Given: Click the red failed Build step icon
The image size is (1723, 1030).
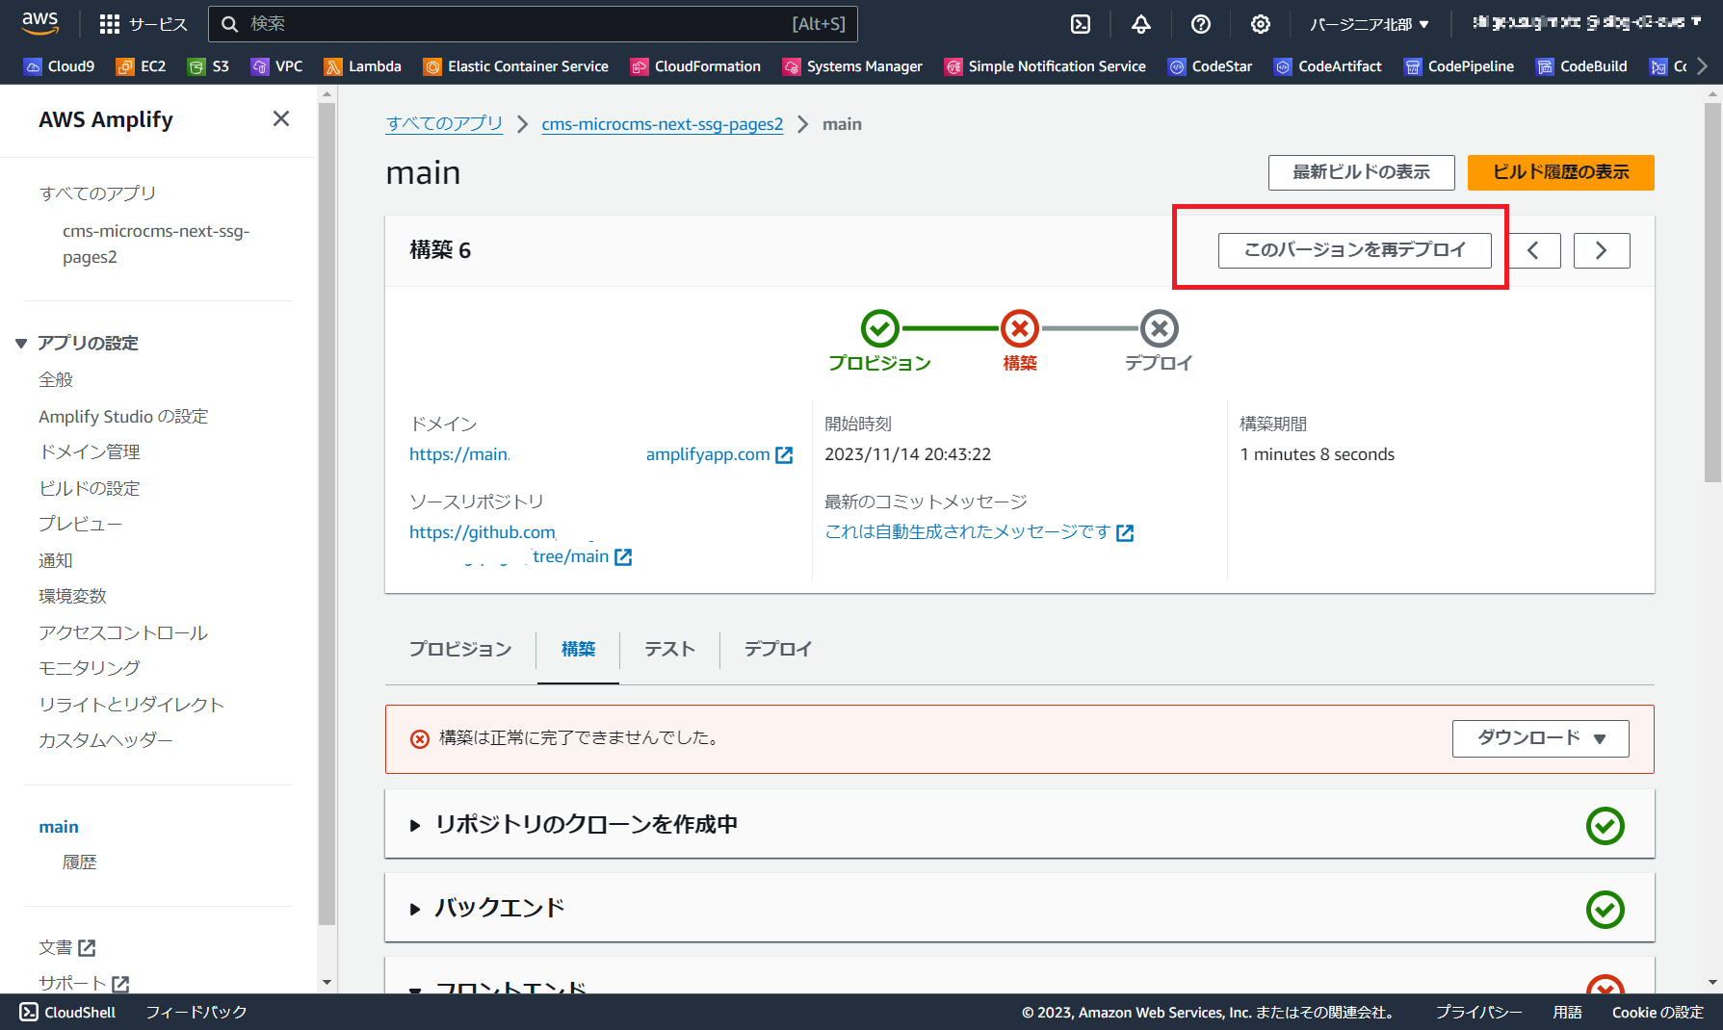Looking at the screenshot, I should (1020, 328).
